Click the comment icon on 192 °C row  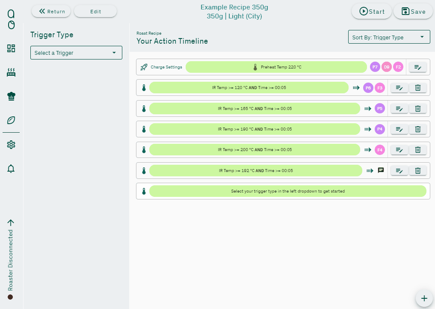coord(381,170)
